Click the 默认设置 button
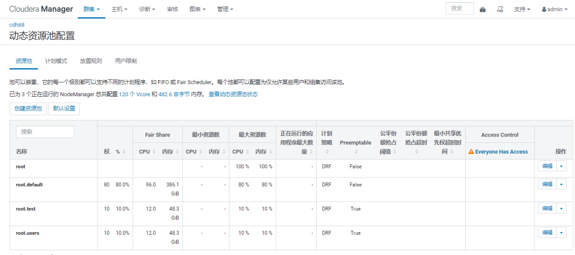Screen dimensions: 575x255 tap(64, 109)
